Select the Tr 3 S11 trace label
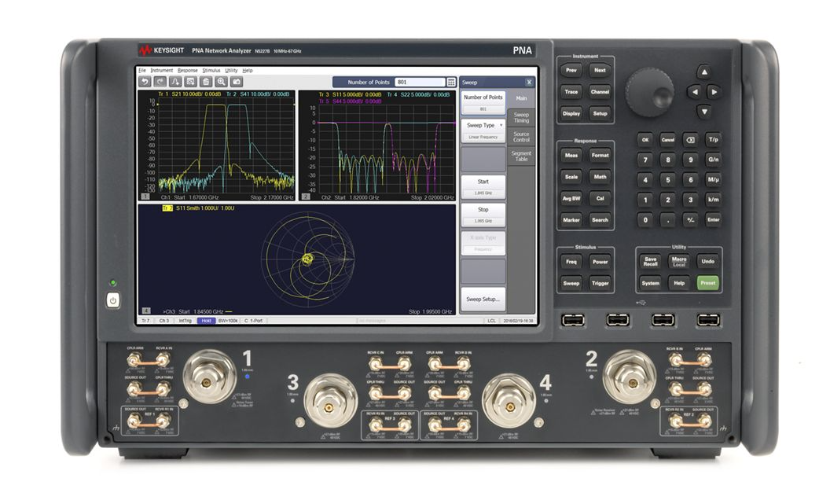 pos(350,94)
